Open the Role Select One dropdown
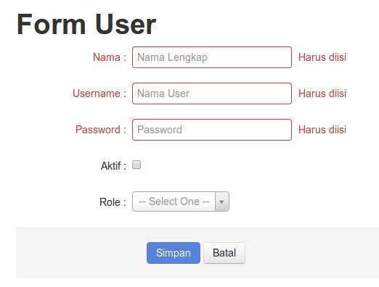The height and width of the screenshot is (287, 379). point(181,201)
